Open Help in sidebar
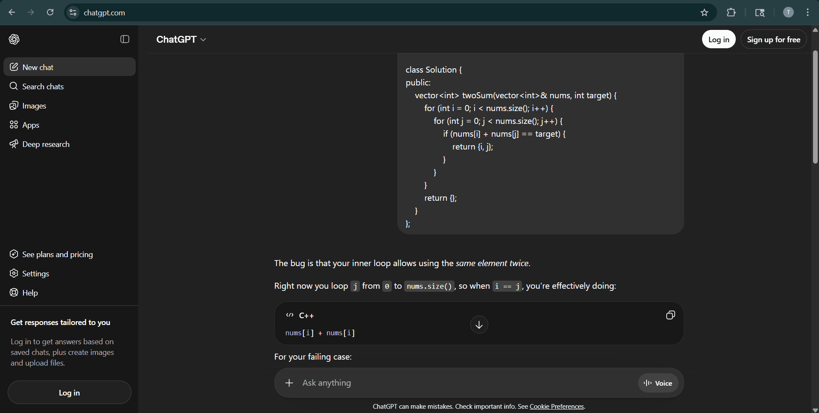Viewport: 819px width, 413px height. tap(70, 293)
